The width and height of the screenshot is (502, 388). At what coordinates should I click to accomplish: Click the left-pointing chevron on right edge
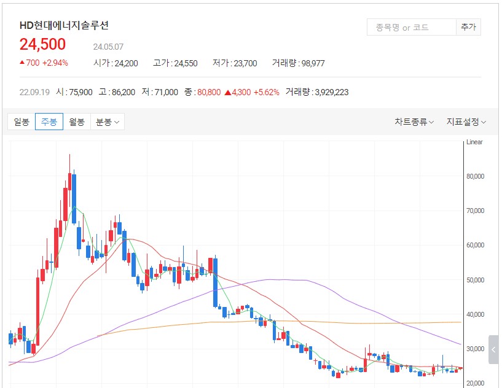[493, 349]
